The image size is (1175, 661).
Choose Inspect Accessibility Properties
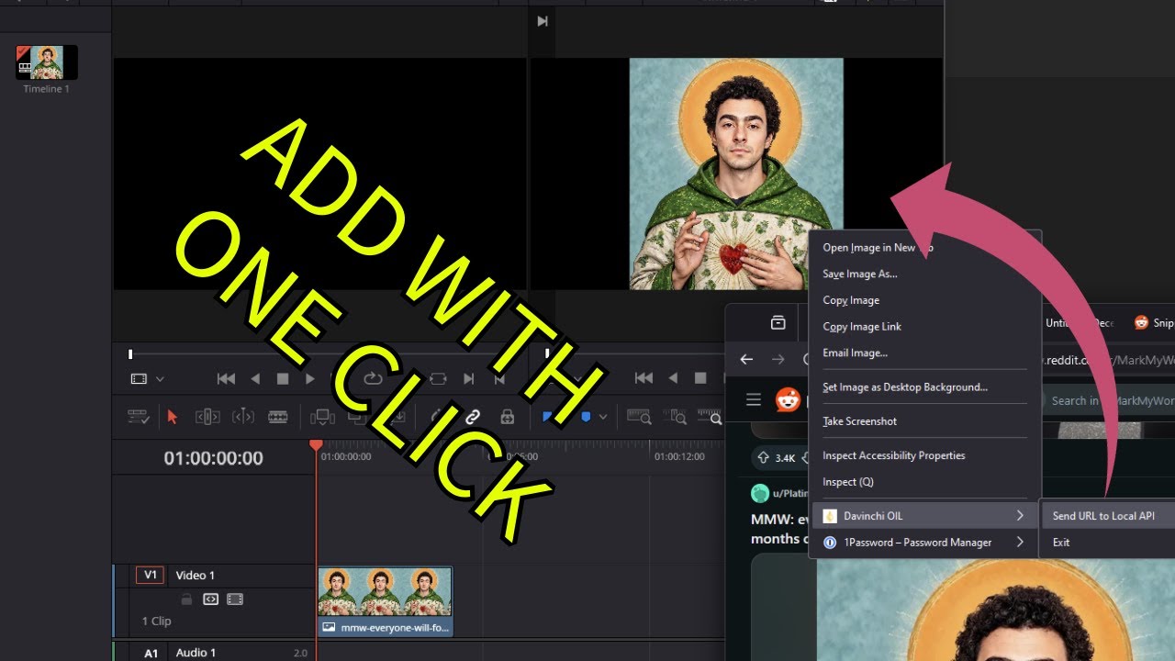925,455
